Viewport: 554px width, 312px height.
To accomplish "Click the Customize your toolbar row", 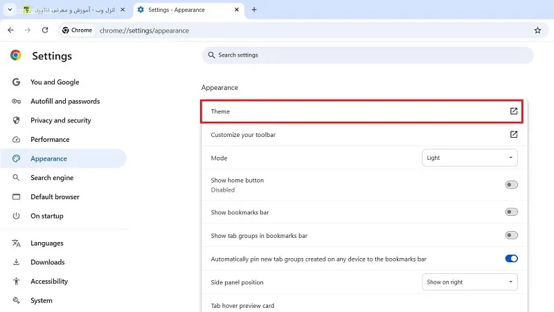I will [364, 134].
